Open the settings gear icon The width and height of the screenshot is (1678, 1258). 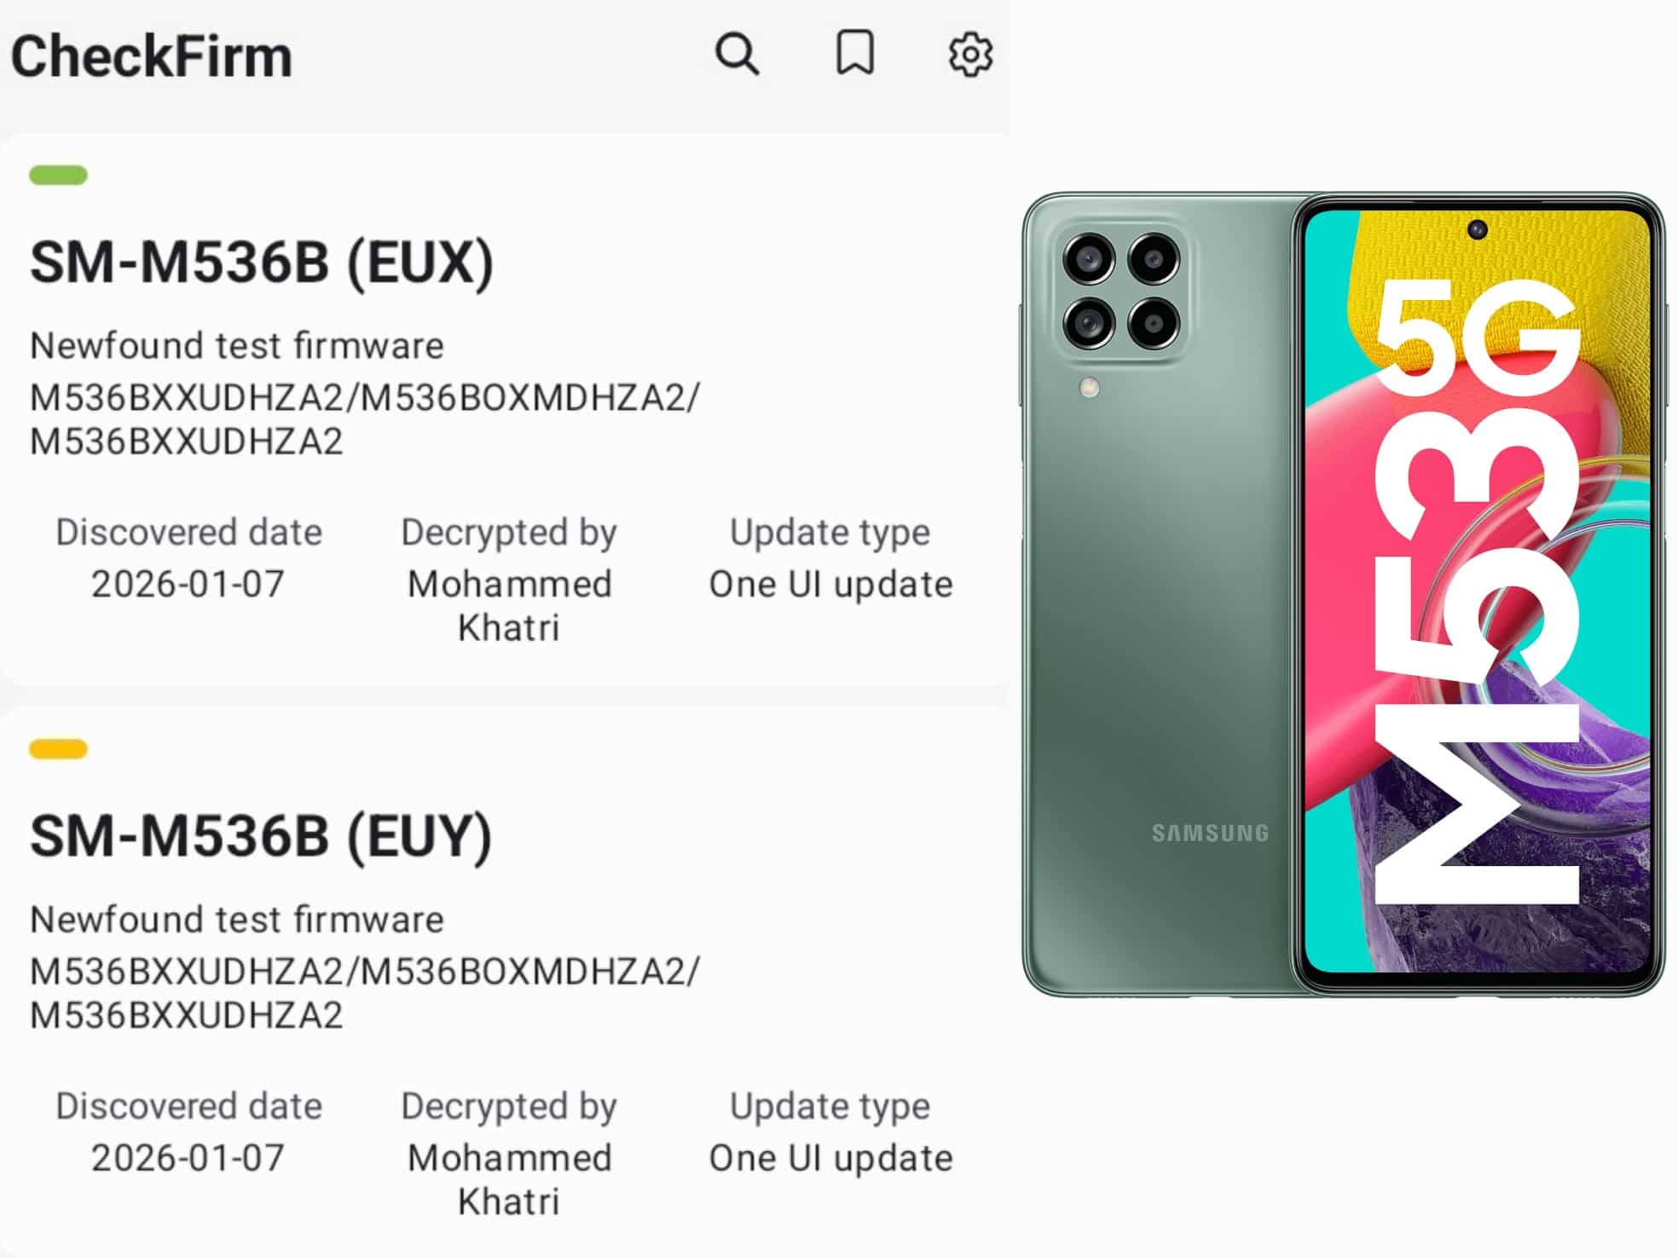(x=970, y=55)
